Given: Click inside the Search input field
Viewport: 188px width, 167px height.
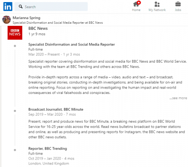Looking at the screenshot, I should point(51,7).
